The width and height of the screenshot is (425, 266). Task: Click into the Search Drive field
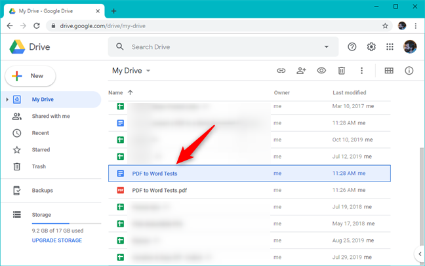point(223,47)
